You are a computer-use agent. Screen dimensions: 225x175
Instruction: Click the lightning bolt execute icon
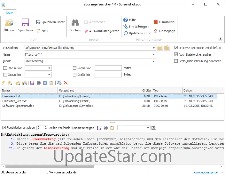click(3, 83)
